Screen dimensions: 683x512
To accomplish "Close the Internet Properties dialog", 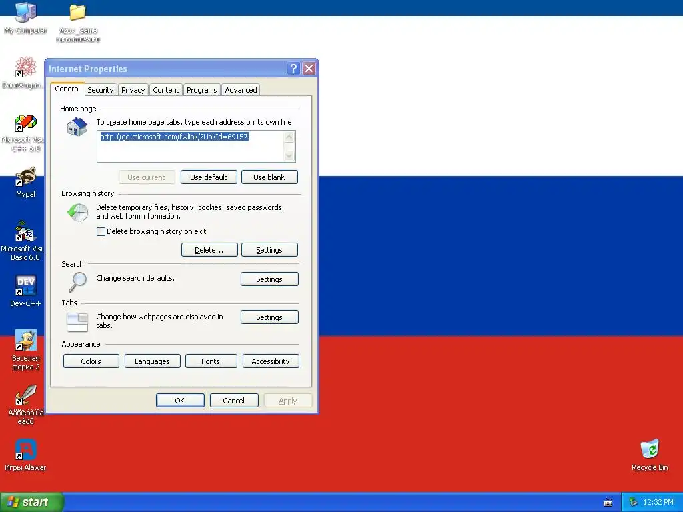I will click(309, 69).
